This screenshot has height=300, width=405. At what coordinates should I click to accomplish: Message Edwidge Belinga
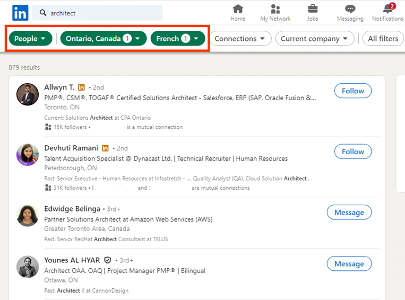(x=349, y=213)
